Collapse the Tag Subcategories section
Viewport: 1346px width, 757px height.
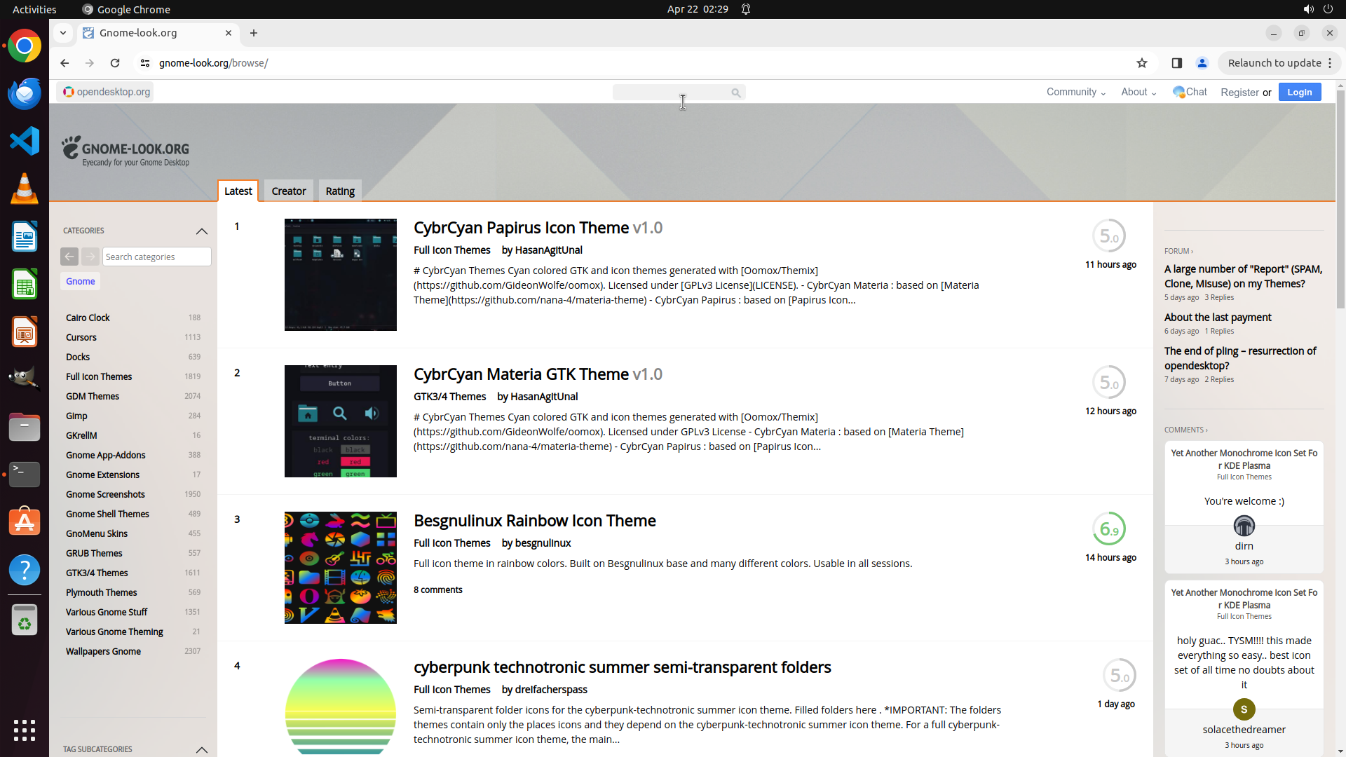(x=202, y=749)
